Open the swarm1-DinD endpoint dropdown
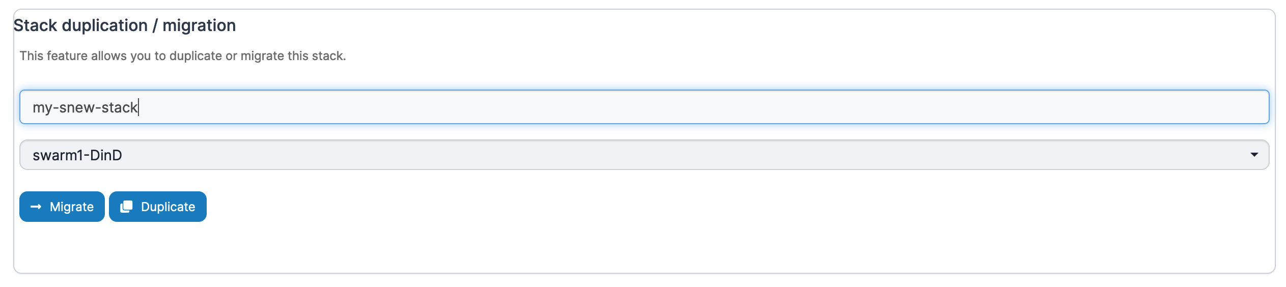 [644, 155]
